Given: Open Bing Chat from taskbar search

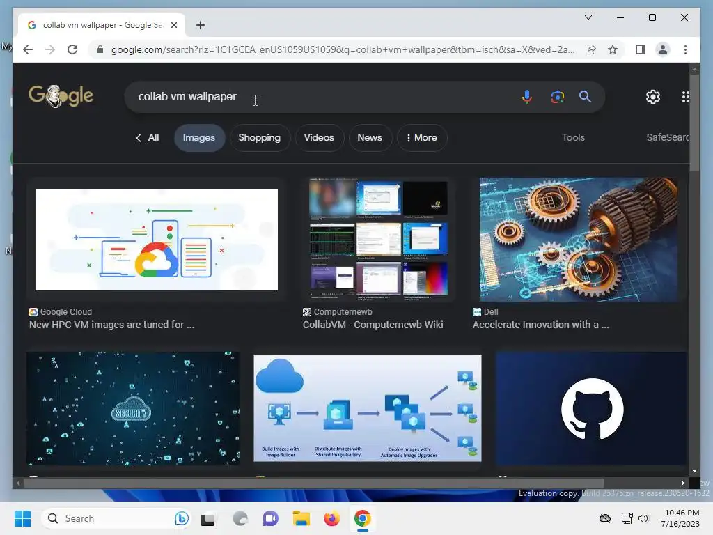Looking at the screenshot, I should click(181, 518).
